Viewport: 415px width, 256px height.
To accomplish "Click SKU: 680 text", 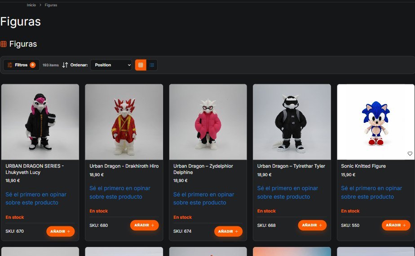I will (98, 226).
